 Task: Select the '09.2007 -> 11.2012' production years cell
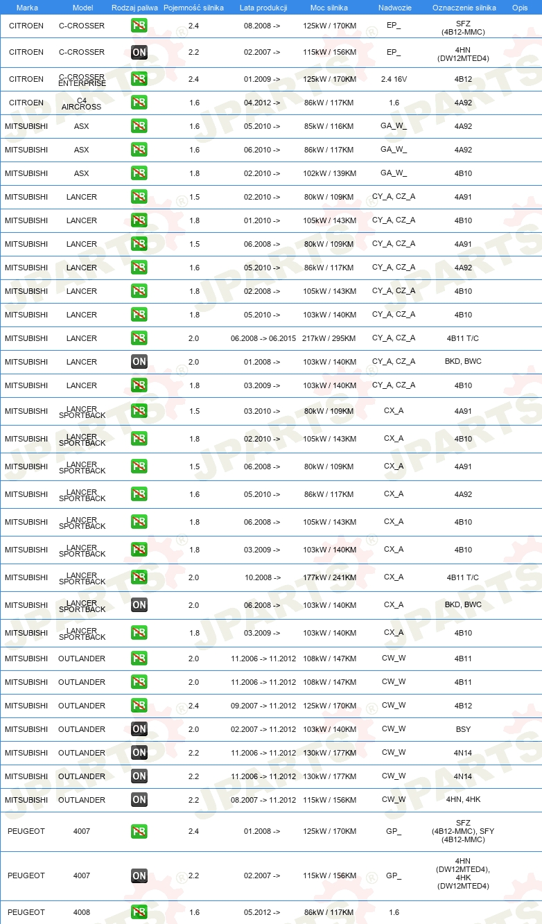[x=263, y=706]
